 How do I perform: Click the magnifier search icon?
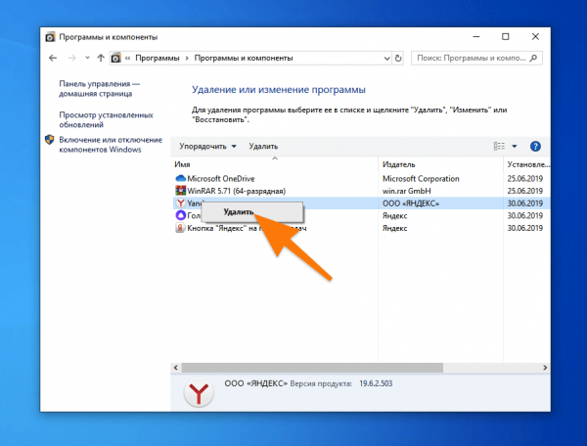pos(534,58)
